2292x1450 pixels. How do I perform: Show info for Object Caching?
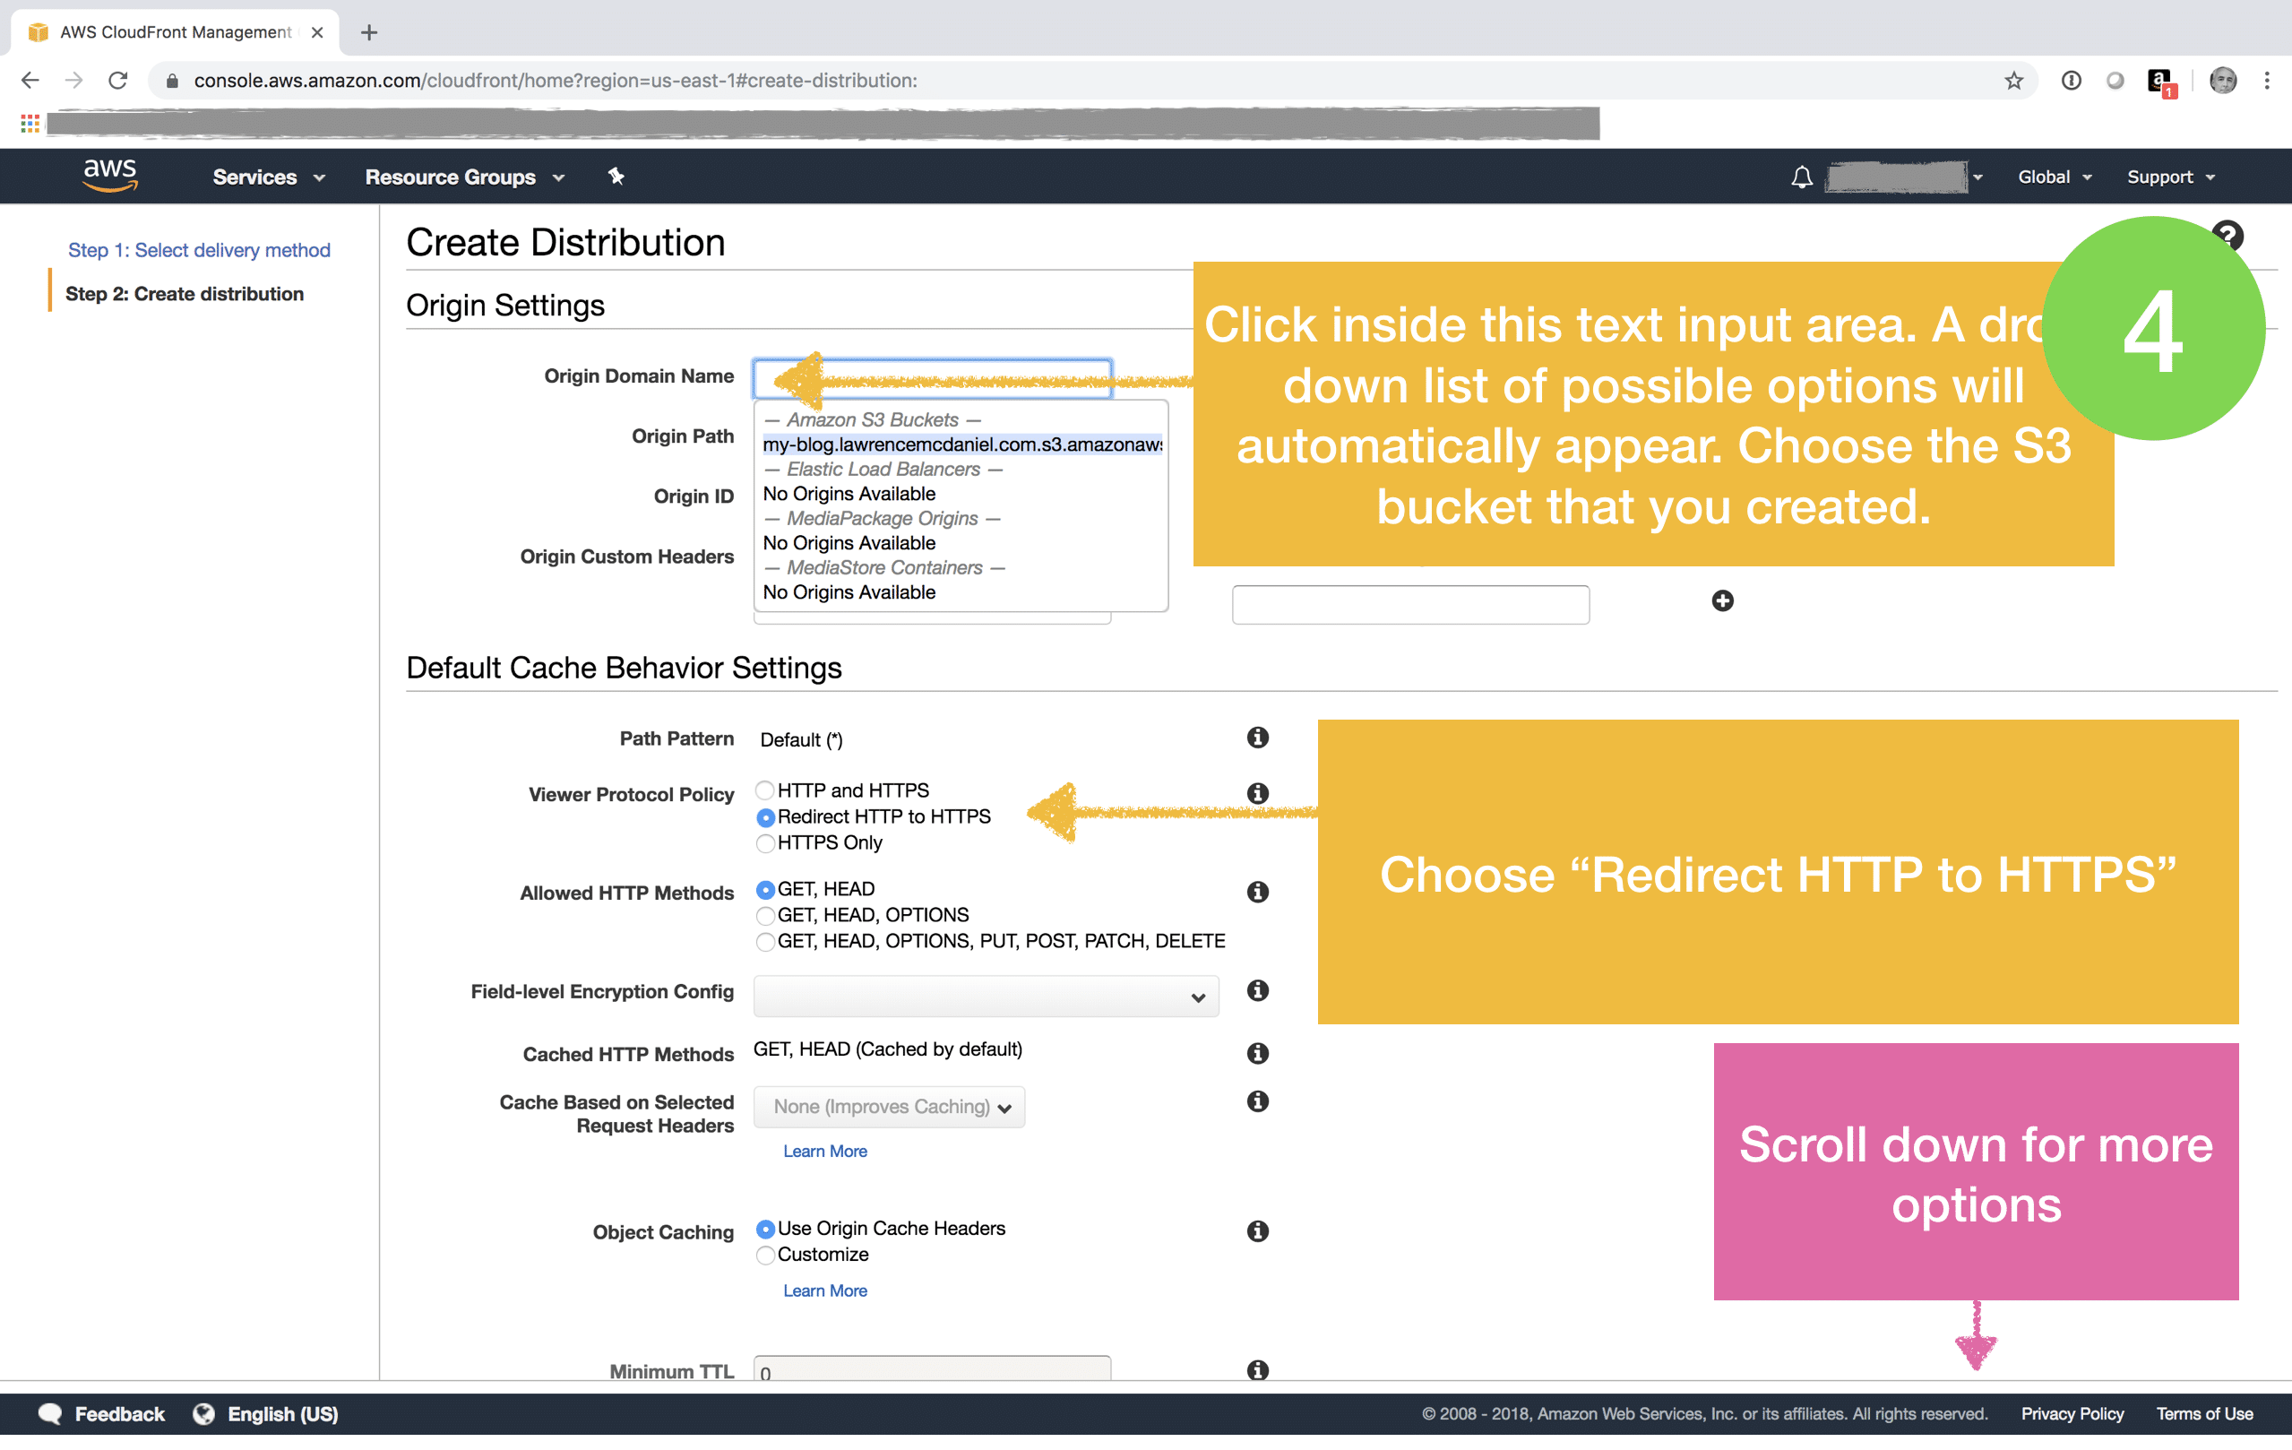[1257, 1231]
